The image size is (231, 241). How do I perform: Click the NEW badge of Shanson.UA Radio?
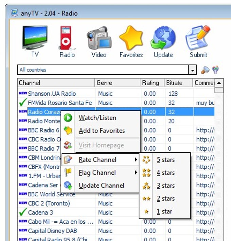point(23,93)
